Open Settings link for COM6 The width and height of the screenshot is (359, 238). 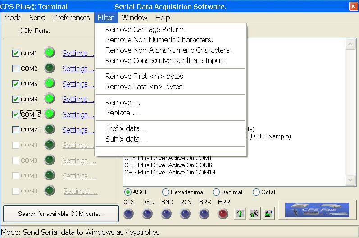pyautogui.click(x=78, y=99)
